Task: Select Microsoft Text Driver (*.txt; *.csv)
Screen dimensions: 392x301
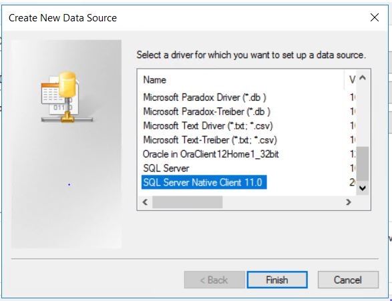Action: pyautogui.click(x=208, y=126)
